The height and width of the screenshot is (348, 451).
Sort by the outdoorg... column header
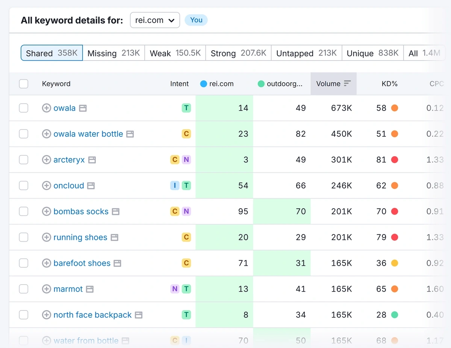tap(280, 84)
